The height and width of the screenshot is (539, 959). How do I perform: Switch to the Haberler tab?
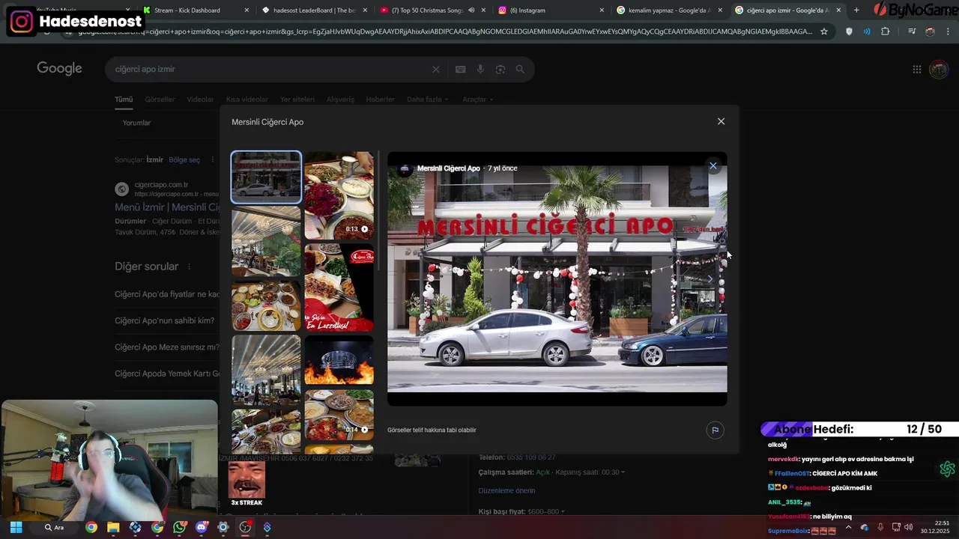tap(380, 100)
